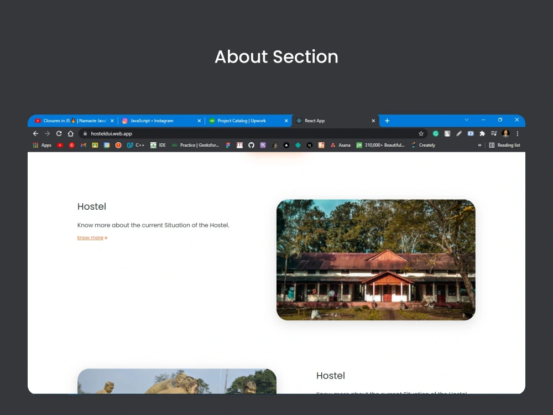Go back with the browser back arrow
The height and width of the screenshot is (415, 553).
click(x=35, y=133)
